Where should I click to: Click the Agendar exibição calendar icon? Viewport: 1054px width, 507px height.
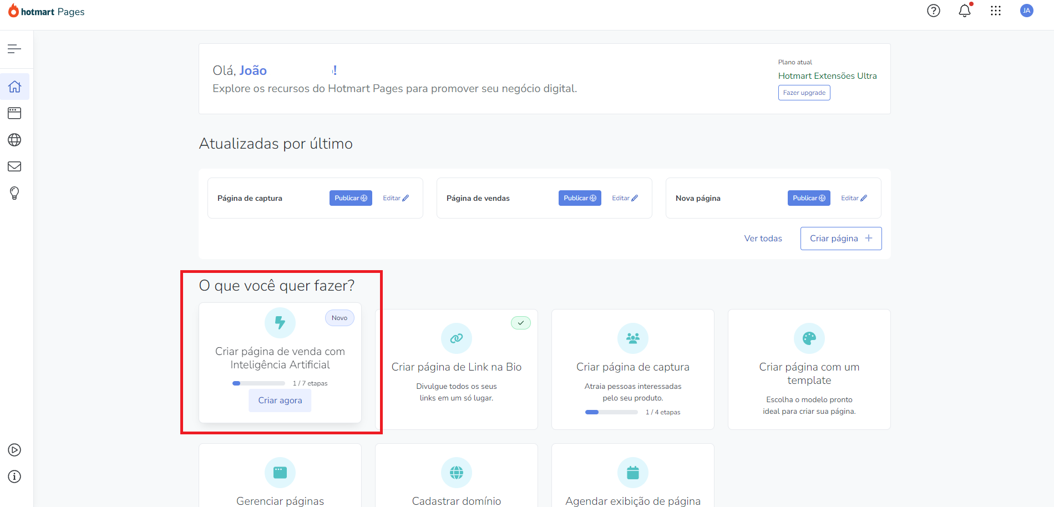633,473
